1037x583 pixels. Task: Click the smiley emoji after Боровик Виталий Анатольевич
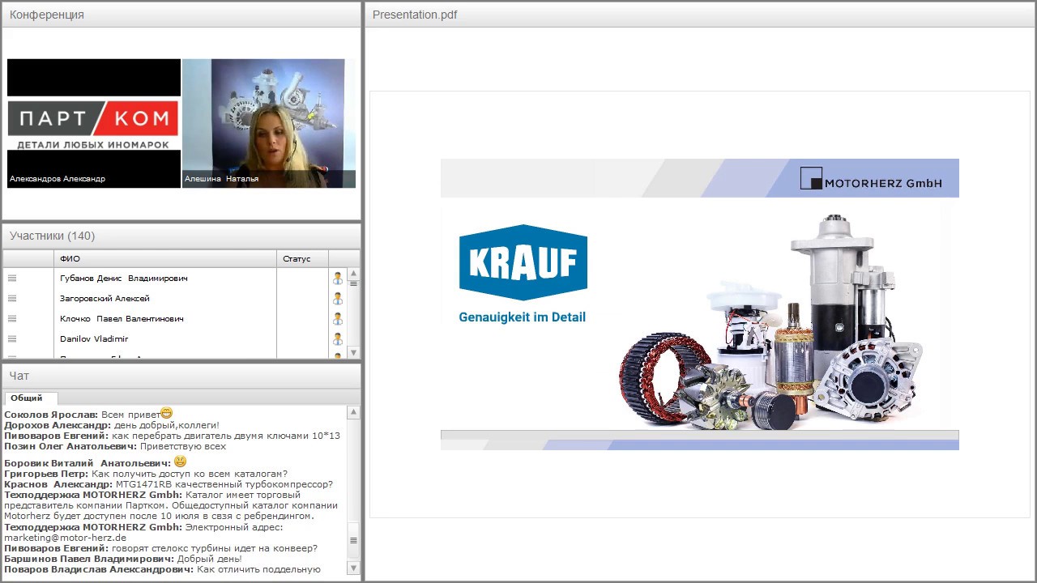(181, 462)
